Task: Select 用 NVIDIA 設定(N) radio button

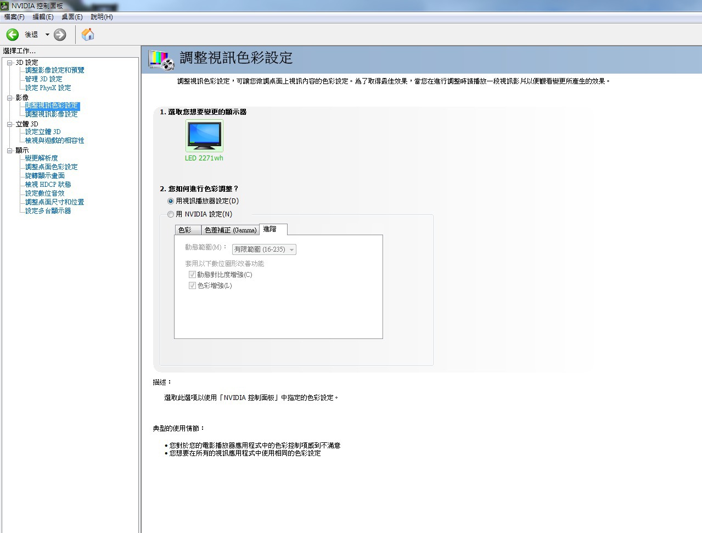Action: click(x=171, y=214)
